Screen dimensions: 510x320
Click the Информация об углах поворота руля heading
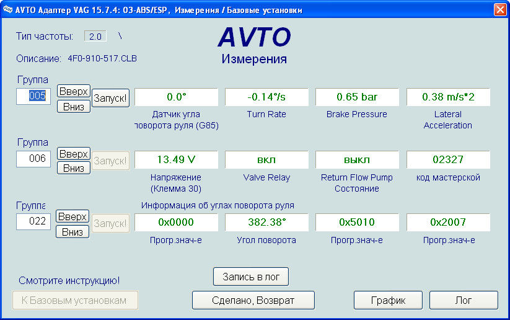pyautogui.click(x=218, y=205)
